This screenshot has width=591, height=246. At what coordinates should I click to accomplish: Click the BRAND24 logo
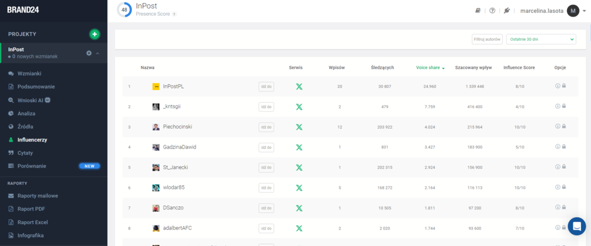click(x=22, y=10)
